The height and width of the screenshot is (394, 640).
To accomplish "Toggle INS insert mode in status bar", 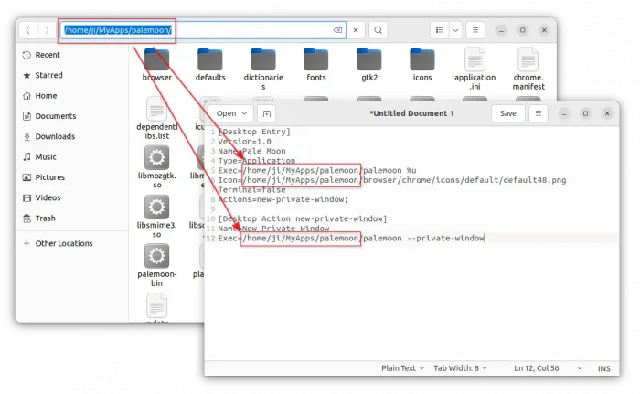I will pos(603,367).
